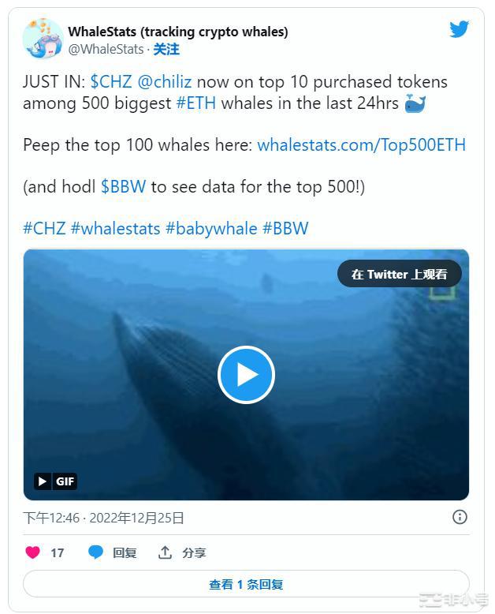Image resolution: width=495 pixels, height=614 pixels.
Task: Open the #whalestats hashtag
Action: click(x=115, y=228)
